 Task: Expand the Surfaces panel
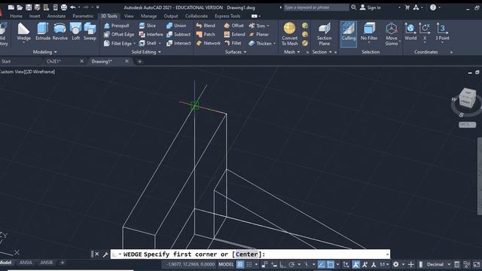(x=236, y=52)
